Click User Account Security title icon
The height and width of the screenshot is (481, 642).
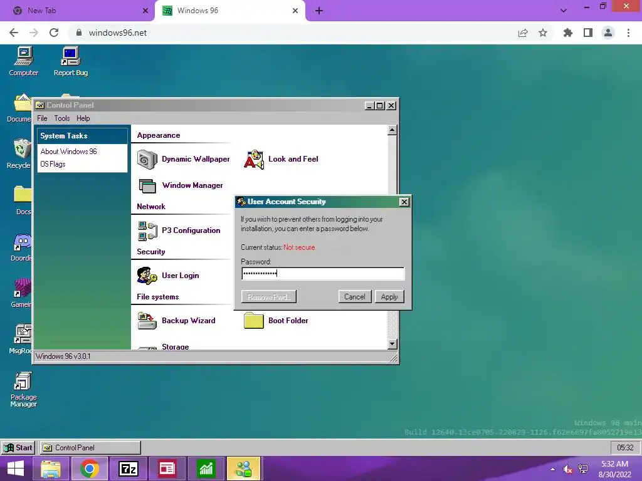click(241, 202)
